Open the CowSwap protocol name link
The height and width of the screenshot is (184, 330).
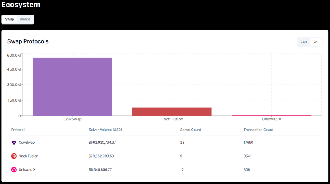coord(26,142)
